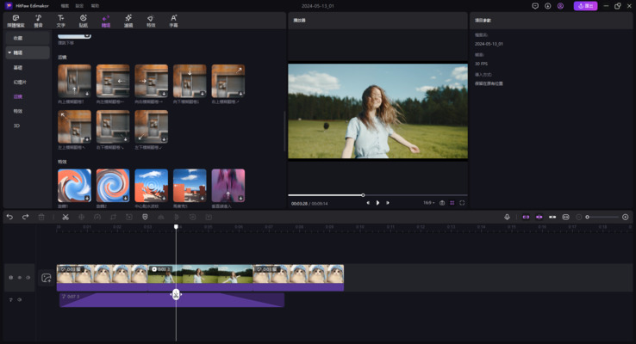The height and width of the screenshot is (344, 636).
Task: Redo the last action in timeline toolbar
Action: [25, 217]
